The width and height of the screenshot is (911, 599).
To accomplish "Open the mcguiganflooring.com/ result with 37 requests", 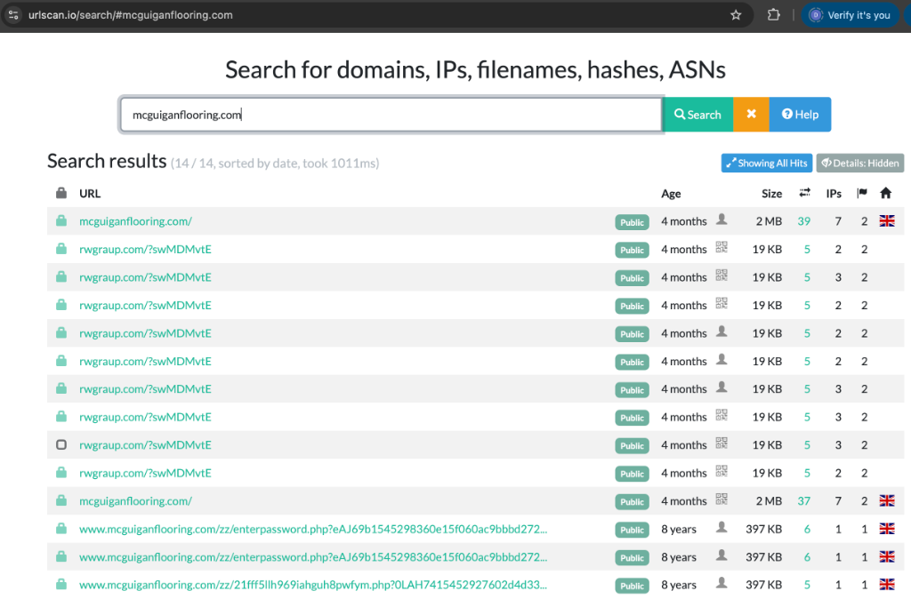I will click(x=135, y=501).
